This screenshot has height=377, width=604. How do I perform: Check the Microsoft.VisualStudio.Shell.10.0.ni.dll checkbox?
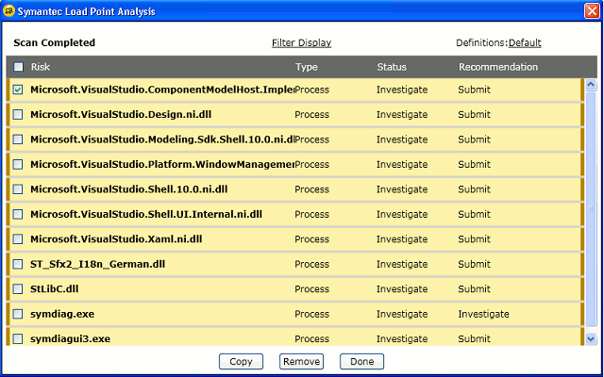18,189
